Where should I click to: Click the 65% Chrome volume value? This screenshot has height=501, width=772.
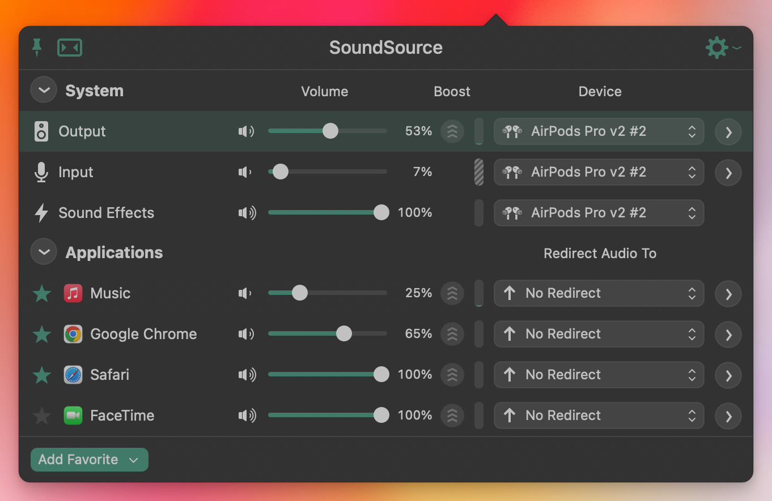(x=418, y=334)
